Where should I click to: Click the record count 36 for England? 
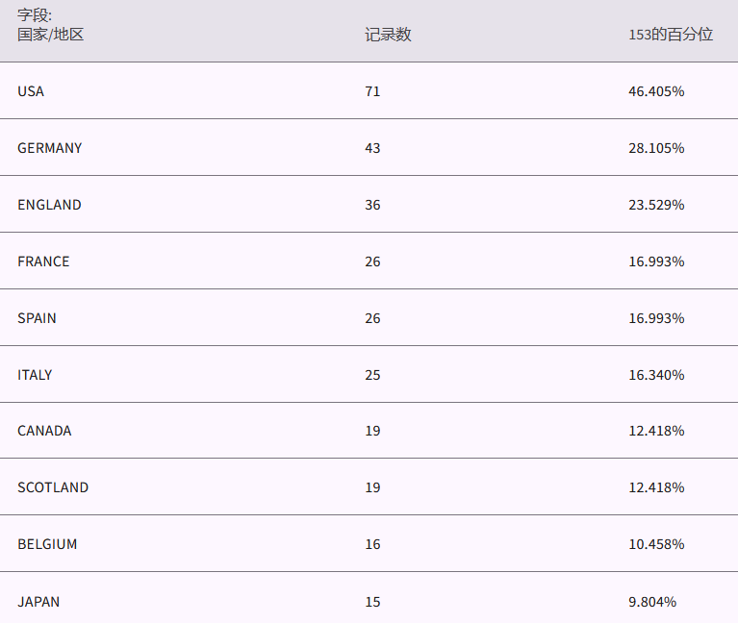pyautogui.click(x=372, y=205)
